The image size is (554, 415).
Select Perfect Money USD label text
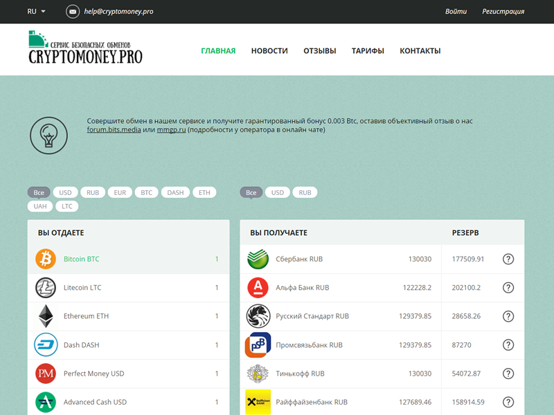coord(94,373)
